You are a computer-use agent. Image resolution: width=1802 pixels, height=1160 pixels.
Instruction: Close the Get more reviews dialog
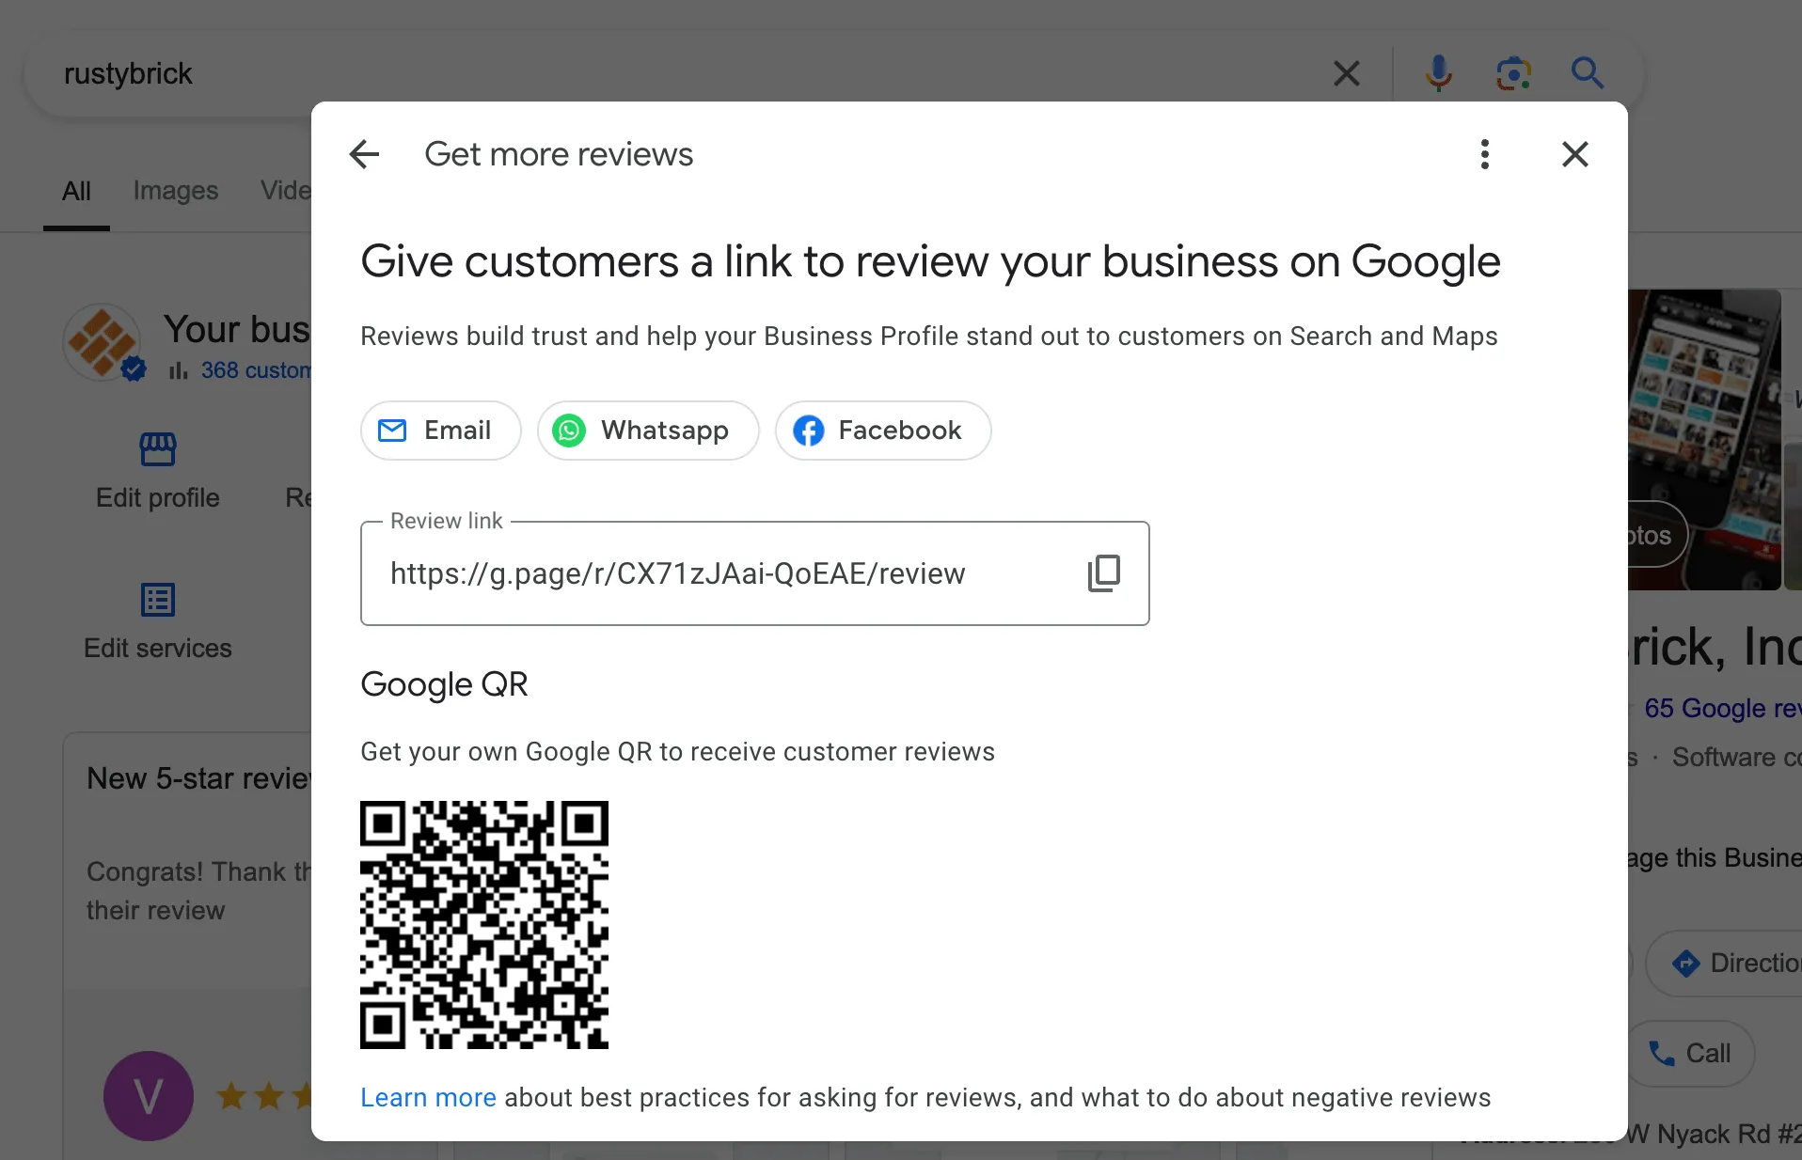click(1574, 154)
